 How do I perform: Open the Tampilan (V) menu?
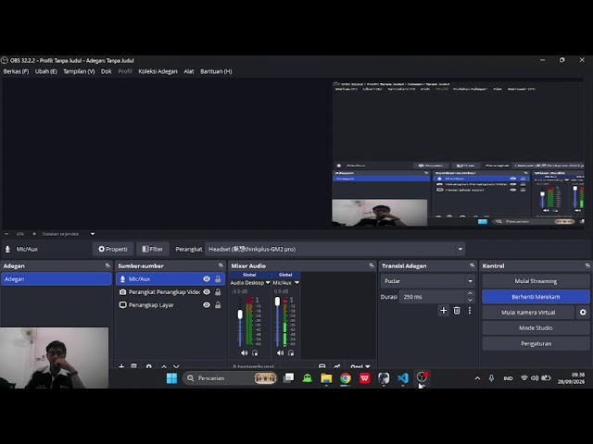pos(79,71)
